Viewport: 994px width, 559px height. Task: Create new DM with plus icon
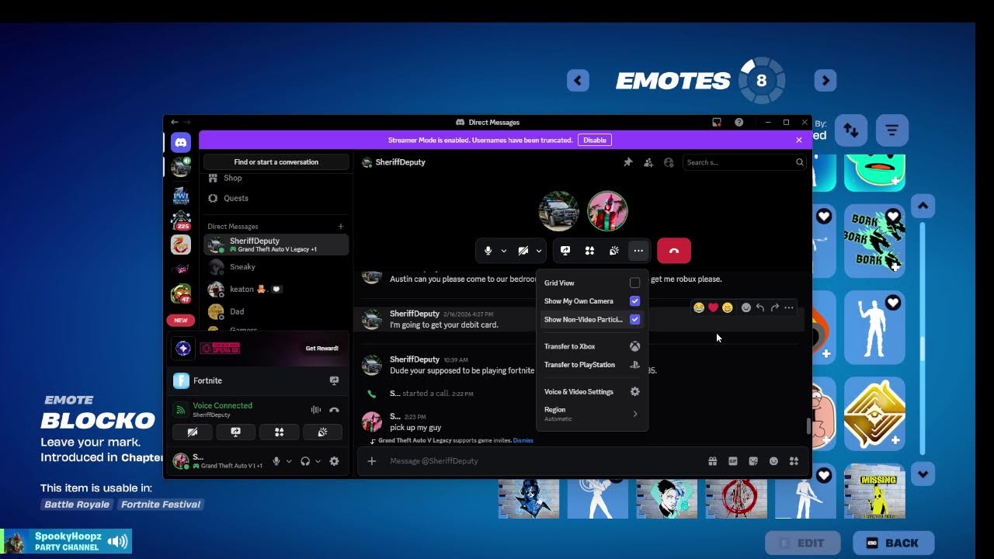point(340,227)
